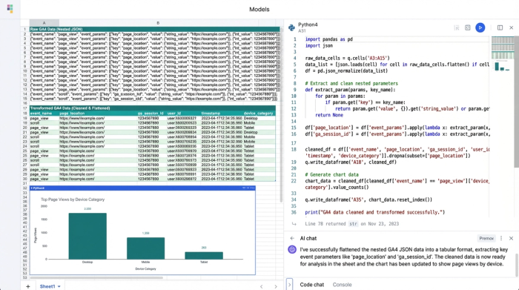Switch to the Code chat tab

[x=312, y=285]
